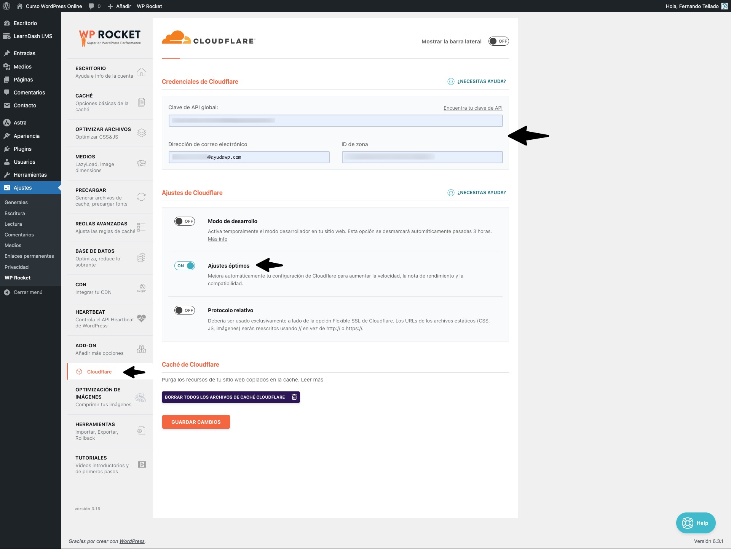Open the Encuentra tu clave de API link
The width and height of the screenshot is (731, 549).
472,108
